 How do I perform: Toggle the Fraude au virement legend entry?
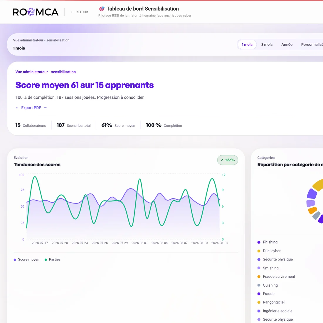pos(276,276)
